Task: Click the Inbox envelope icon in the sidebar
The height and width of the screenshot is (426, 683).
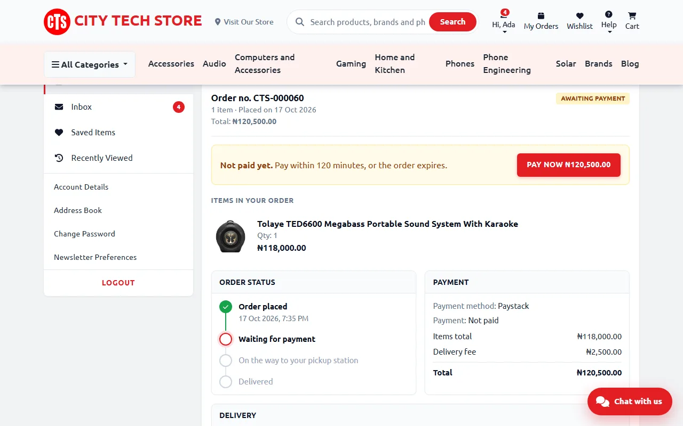Action: point(59,107)
